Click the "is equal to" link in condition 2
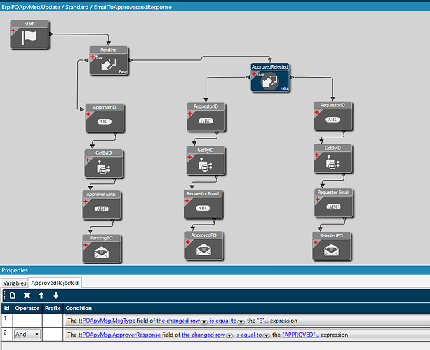The width and height of the screenshot is (430, 350). click(248, 335)
